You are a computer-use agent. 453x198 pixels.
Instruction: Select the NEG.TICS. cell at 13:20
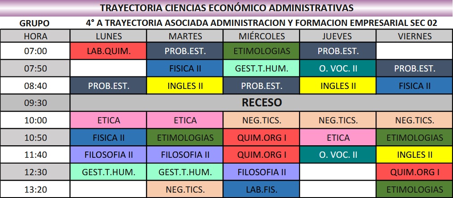coord(185,189)
